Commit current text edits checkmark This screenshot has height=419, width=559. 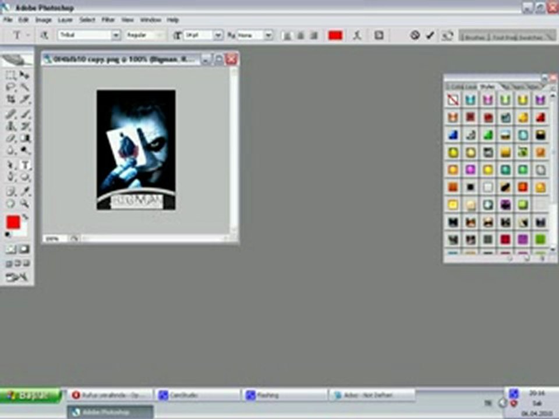coord(430,35)
